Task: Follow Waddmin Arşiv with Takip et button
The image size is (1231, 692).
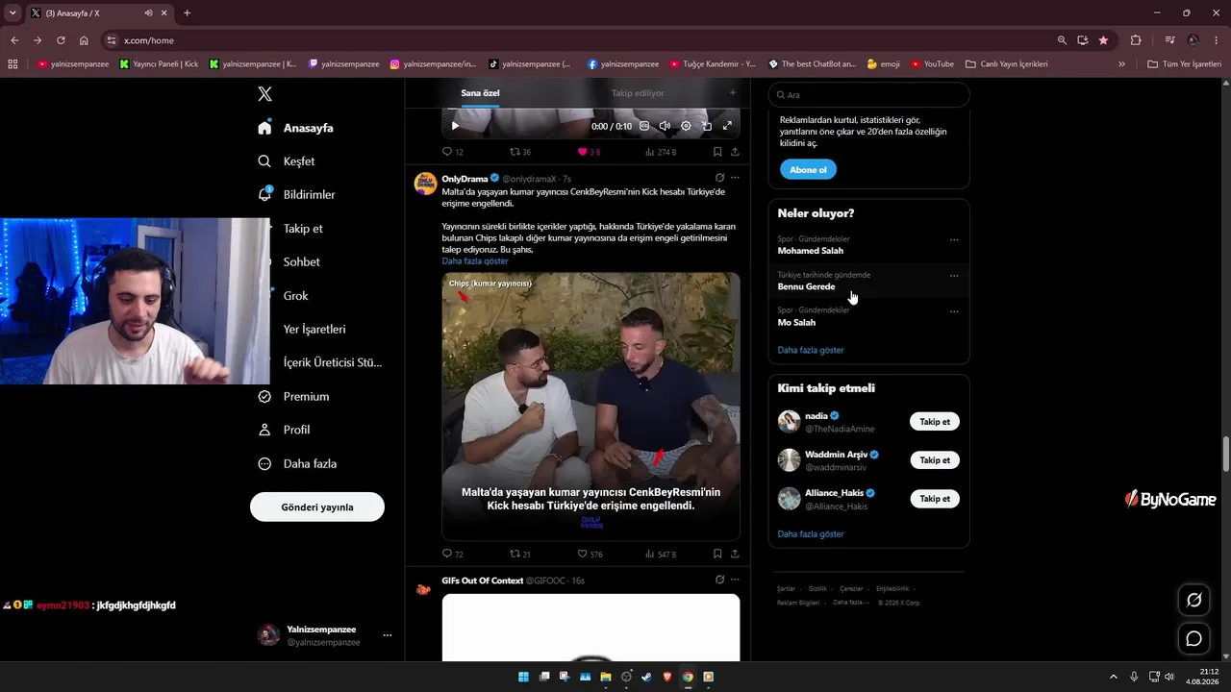Action: [x=935, y=460]
